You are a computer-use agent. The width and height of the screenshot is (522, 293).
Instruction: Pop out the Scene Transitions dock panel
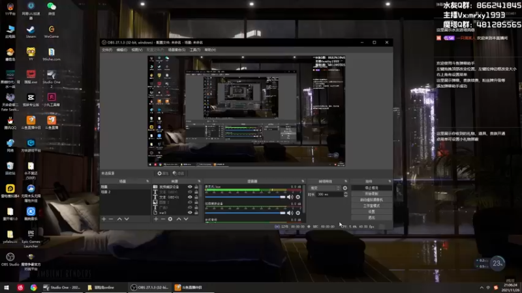click(346, 182)
